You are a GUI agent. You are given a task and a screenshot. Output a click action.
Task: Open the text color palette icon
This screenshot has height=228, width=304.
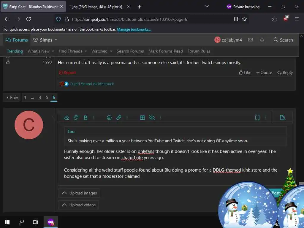click(x=76, y=118)
